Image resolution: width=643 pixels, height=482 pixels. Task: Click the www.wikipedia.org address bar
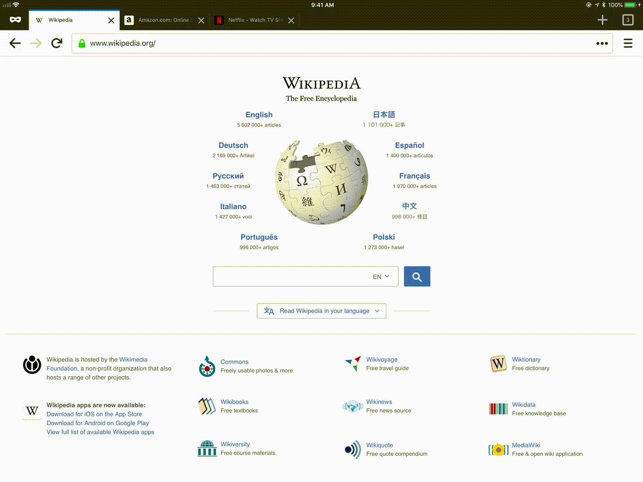coord(342,43)
